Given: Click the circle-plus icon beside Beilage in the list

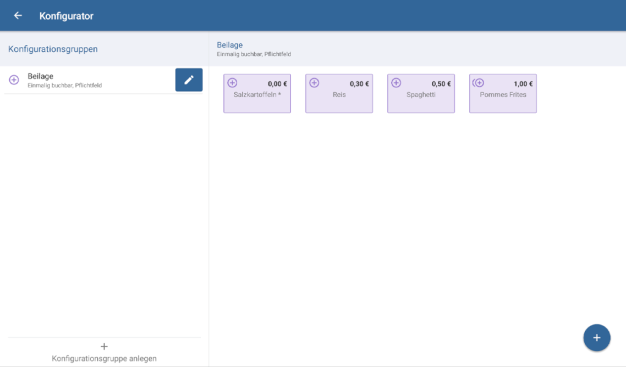Looking at the screenshot, I should click(x=14, y=80).
